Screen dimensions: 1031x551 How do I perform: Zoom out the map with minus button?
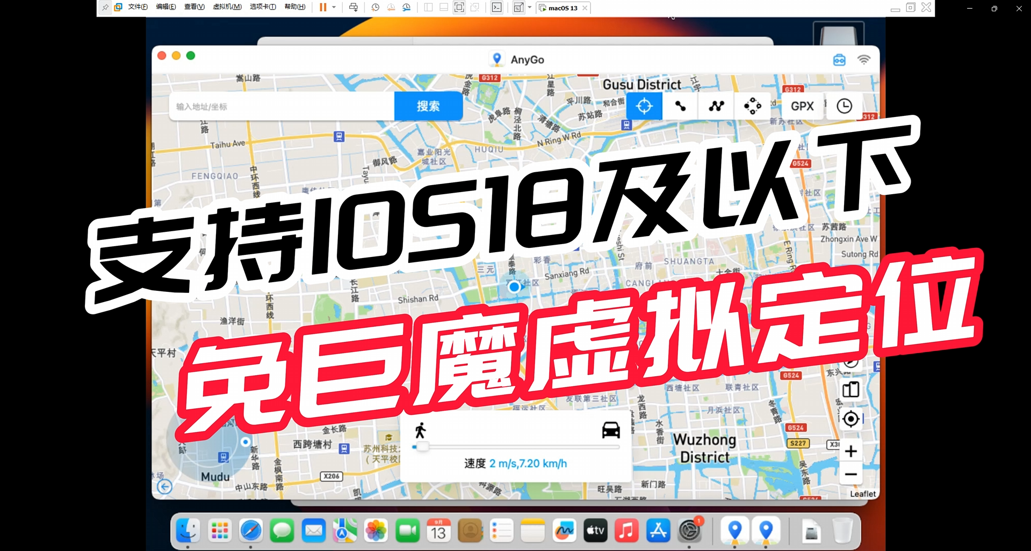click(850, 474)
